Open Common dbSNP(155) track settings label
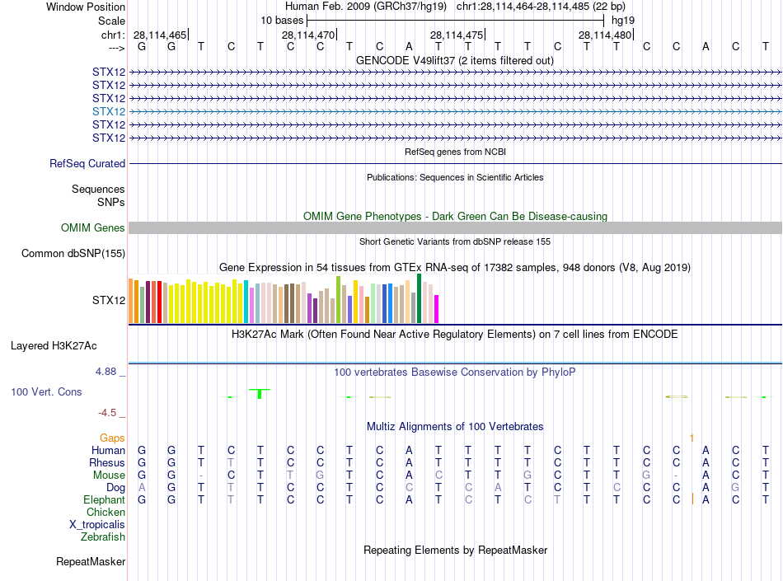The width and height of the screenshot is (783, 581). click(x=73, y=254)
